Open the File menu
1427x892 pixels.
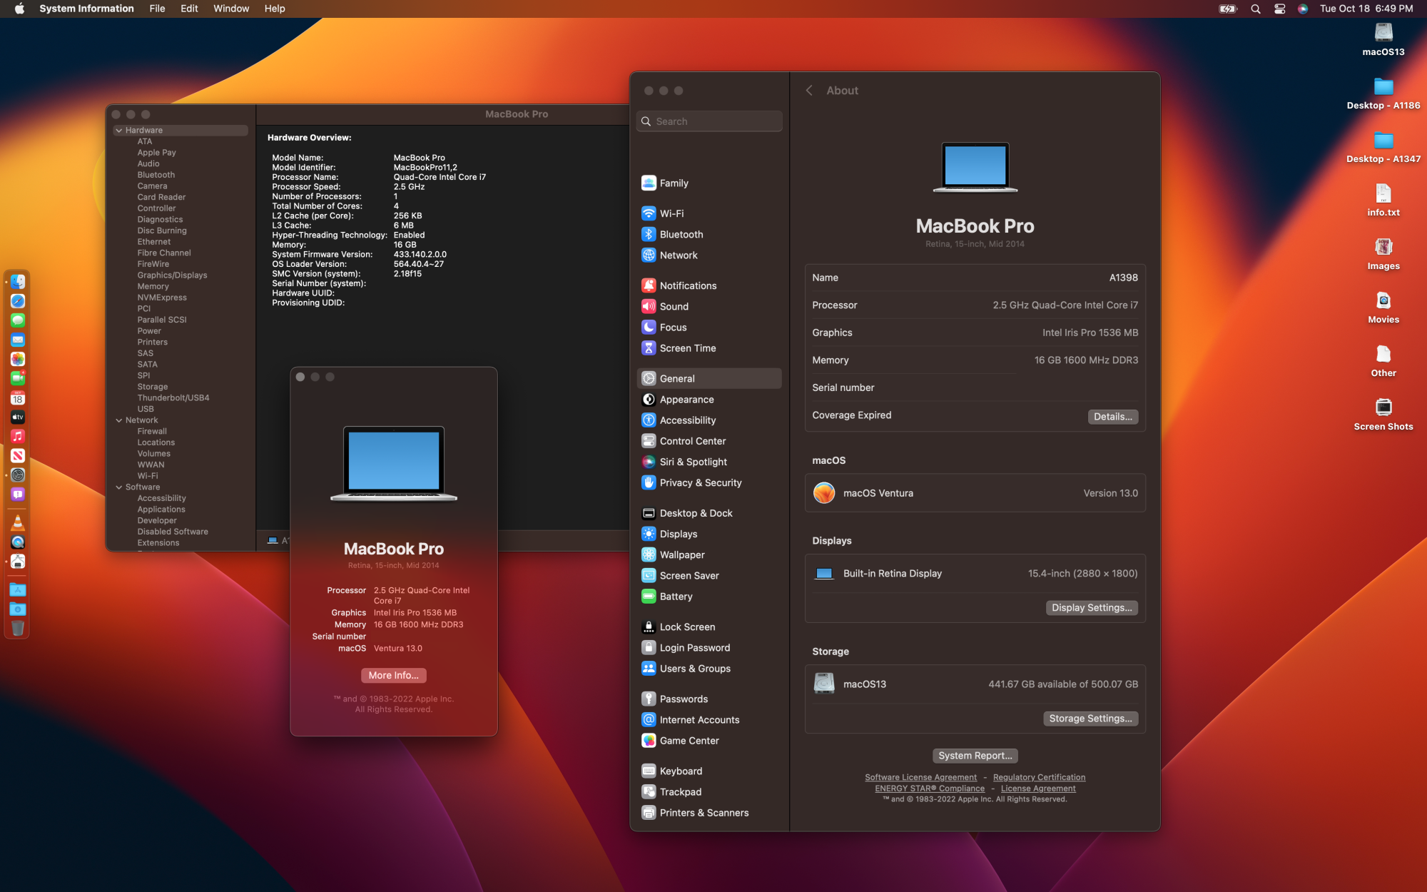click(x=157, y=9)
